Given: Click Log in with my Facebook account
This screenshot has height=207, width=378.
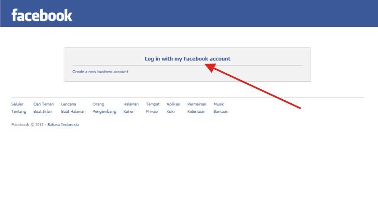Looking at the screenshot, I should pyautogui.click(x=187, y=59).
